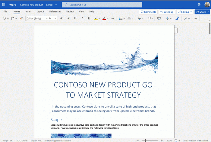Click the Share button
Viewport: 211px width, 142px height.
pyautogui.click(x=202, y=12)
